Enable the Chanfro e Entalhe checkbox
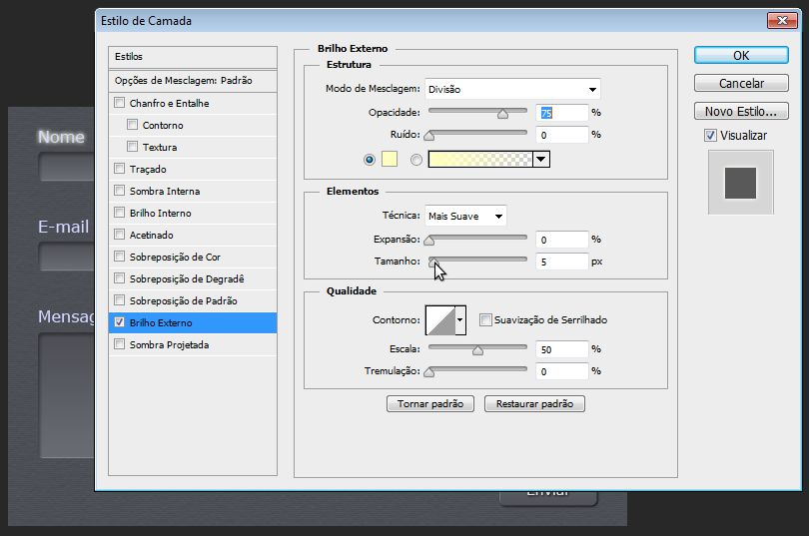The height and width of the screenshot is (536, 809). click(119, 103)
